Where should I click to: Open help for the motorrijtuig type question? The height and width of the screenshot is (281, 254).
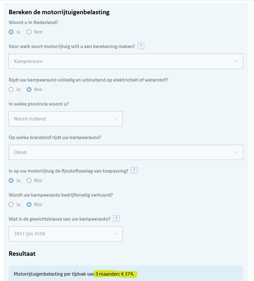[141, 46]
